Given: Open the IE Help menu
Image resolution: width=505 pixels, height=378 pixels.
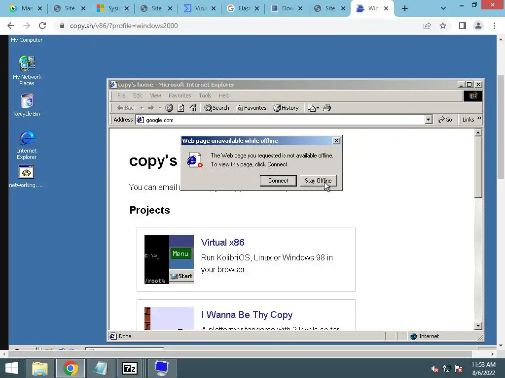Looking at the screenshot, I should tap(224, 95).
